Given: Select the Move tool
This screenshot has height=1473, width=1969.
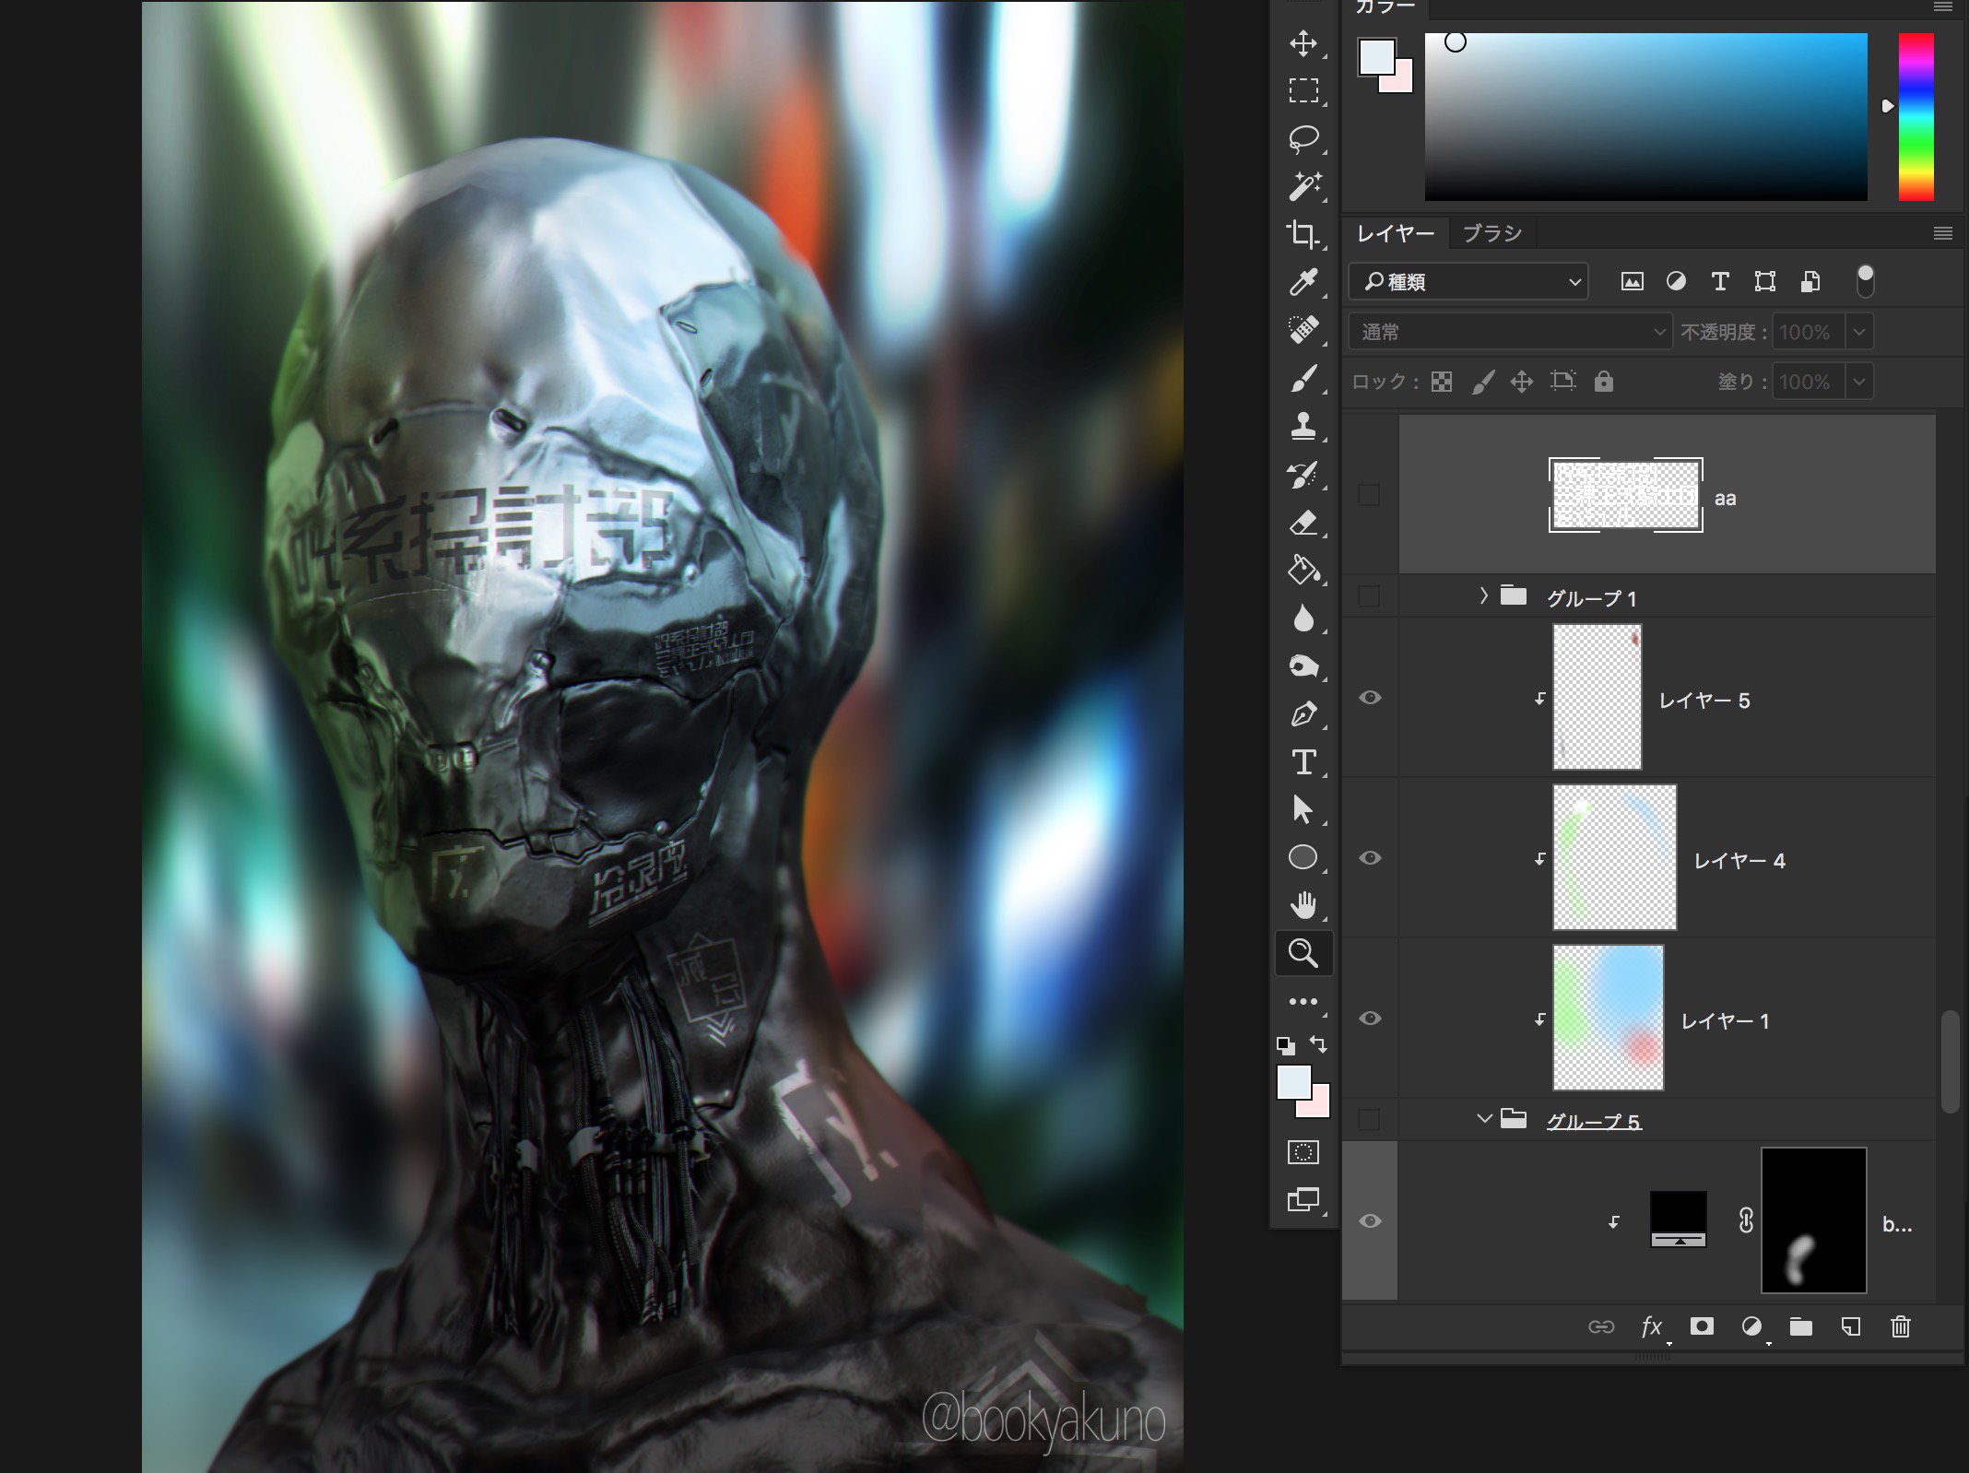Looking at the screenshot, I should (1304, 43).
